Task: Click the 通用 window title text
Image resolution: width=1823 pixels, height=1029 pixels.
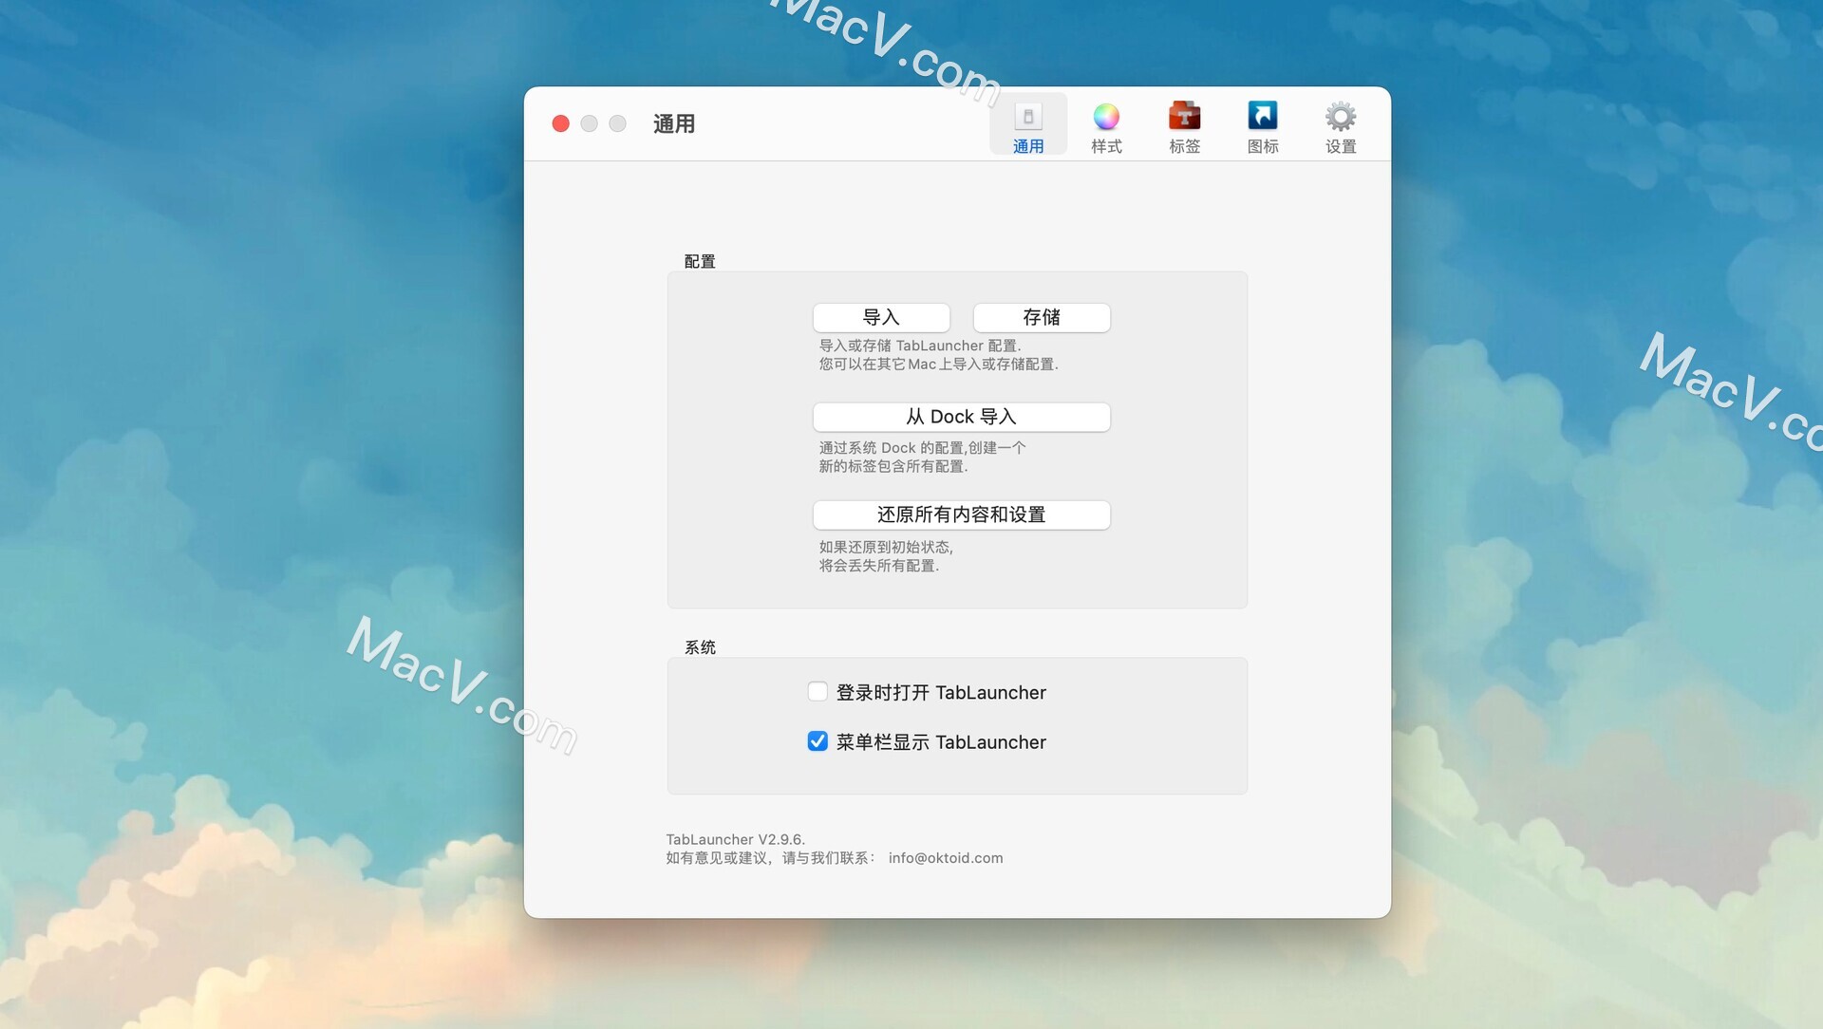Action: click(x=674, y=124)
